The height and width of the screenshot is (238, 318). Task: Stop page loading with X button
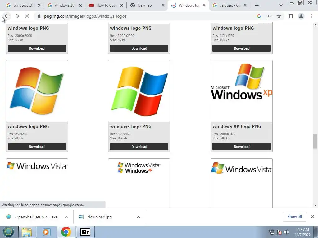27,16
